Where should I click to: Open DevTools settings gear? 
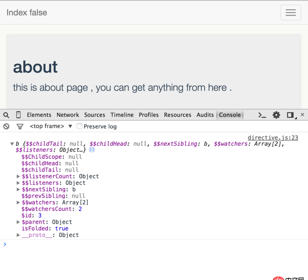point(276,115)
